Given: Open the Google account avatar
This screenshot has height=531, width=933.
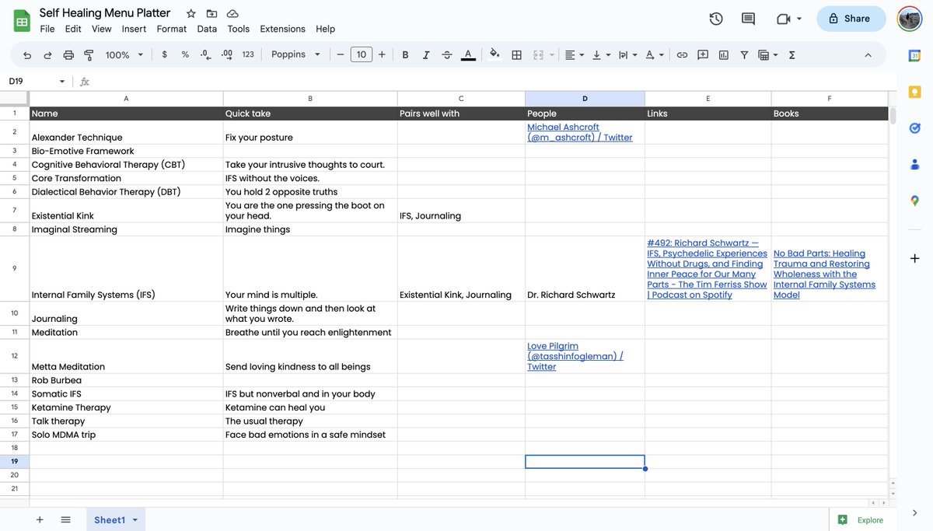Looking at the screenshot, I should click(909, 19).
